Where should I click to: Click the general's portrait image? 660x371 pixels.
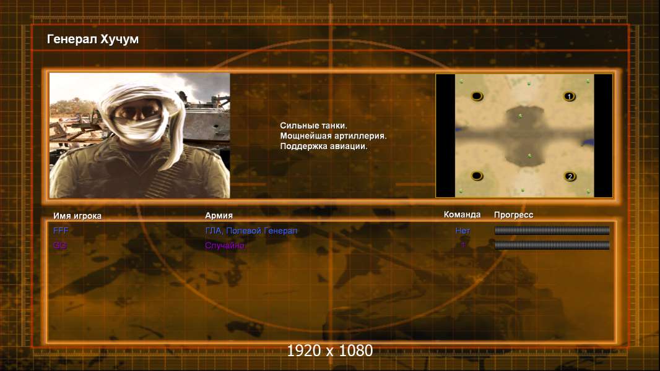pos(140,135)
